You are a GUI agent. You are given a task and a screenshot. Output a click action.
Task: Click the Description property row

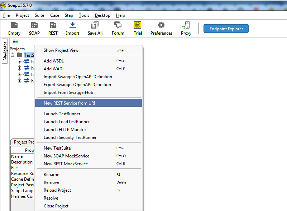(x=23, y=162)
